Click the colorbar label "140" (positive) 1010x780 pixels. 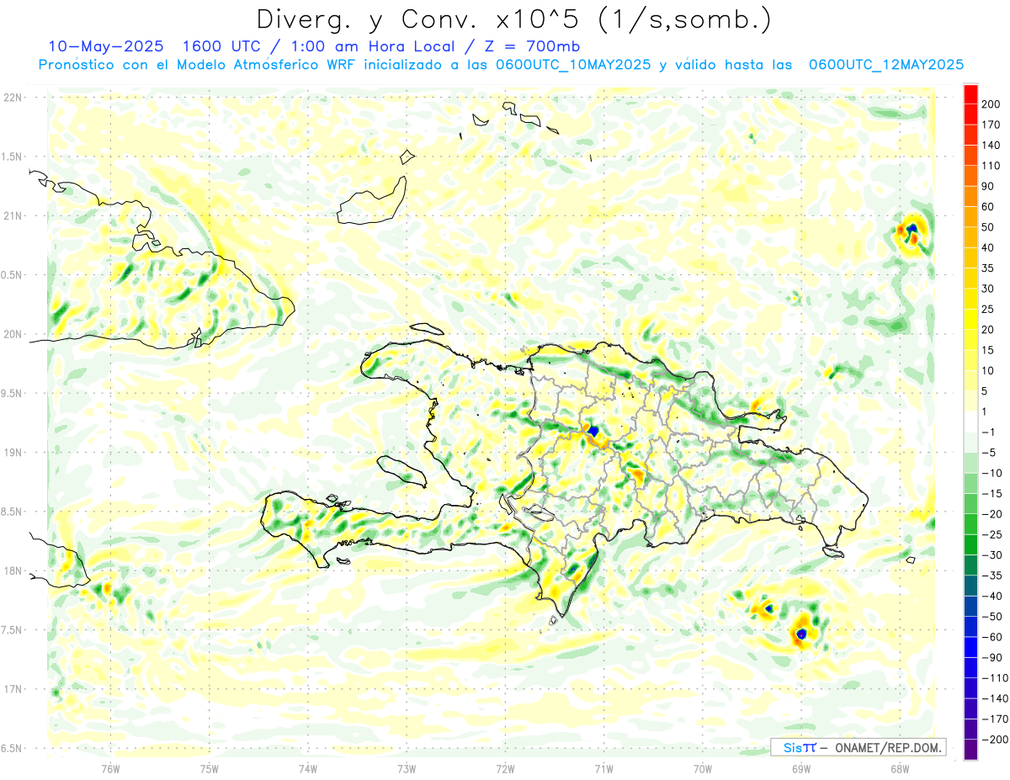point(991,146)
